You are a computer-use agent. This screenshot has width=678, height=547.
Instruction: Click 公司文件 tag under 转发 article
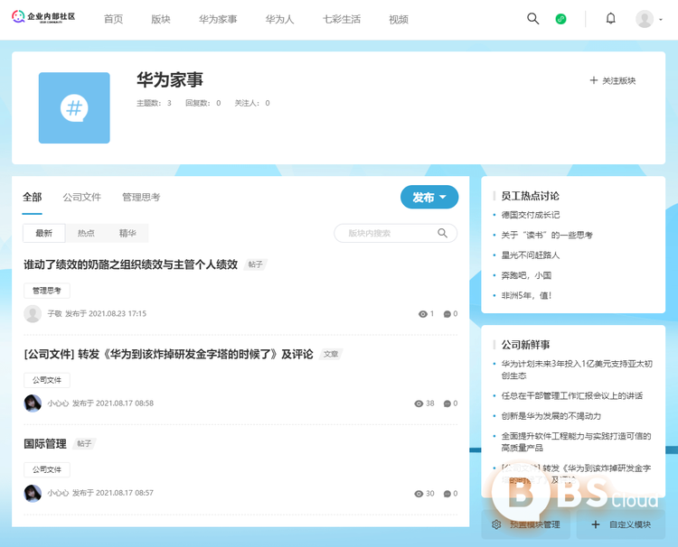[47, 380]
